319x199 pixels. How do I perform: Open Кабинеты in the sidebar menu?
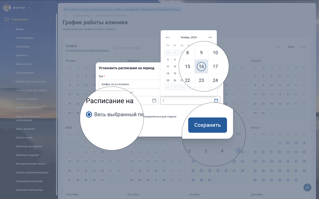point(22,55)
